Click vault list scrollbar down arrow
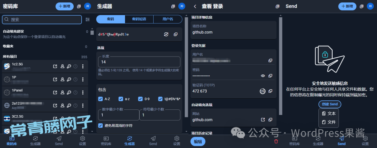377x148 pixels. point(92,131)
